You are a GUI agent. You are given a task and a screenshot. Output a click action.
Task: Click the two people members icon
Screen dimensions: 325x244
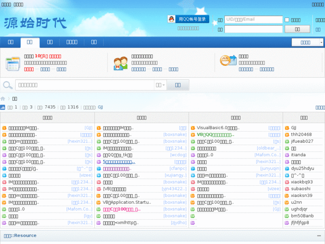pyautogui.click(x=120, y=63)
